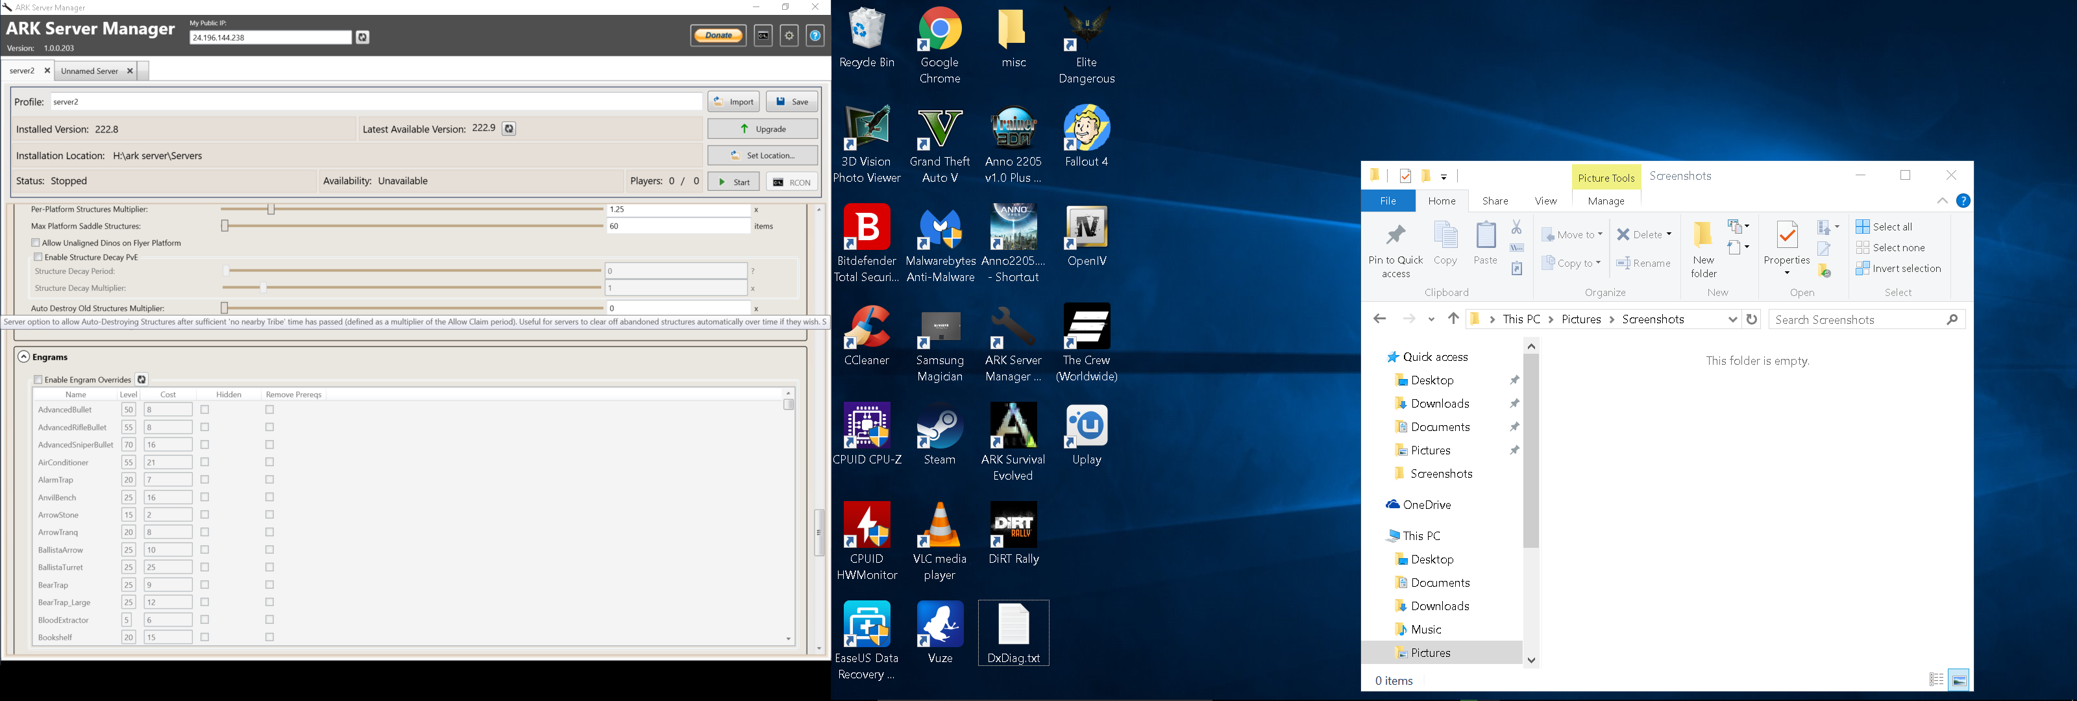The image size is (2077, 701).
Task: Select the Google Chrome desktop icon
Action: point(940,45)
